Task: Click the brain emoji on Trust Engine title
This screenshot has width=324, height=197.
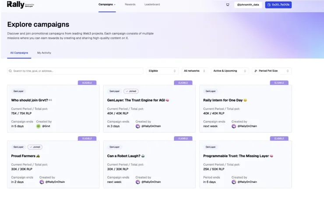Action: coord(167,100)
